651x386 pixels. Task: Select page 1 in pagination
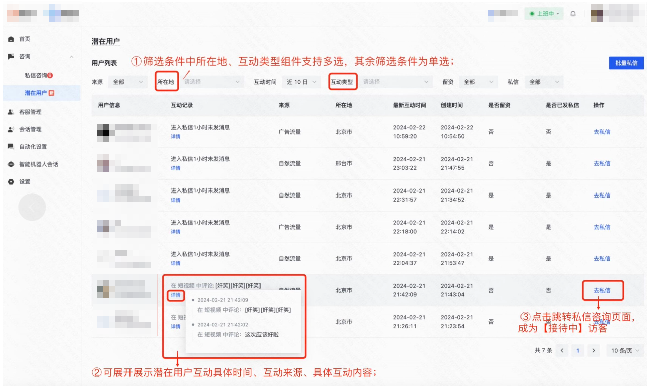coord(578,351)
